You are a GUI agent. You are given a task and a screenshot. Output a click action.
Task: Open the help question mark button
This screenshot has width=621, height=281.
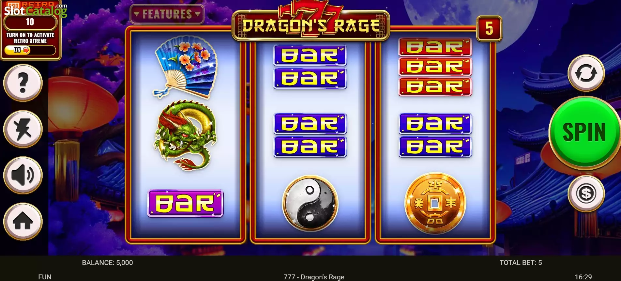click(23, 83)
